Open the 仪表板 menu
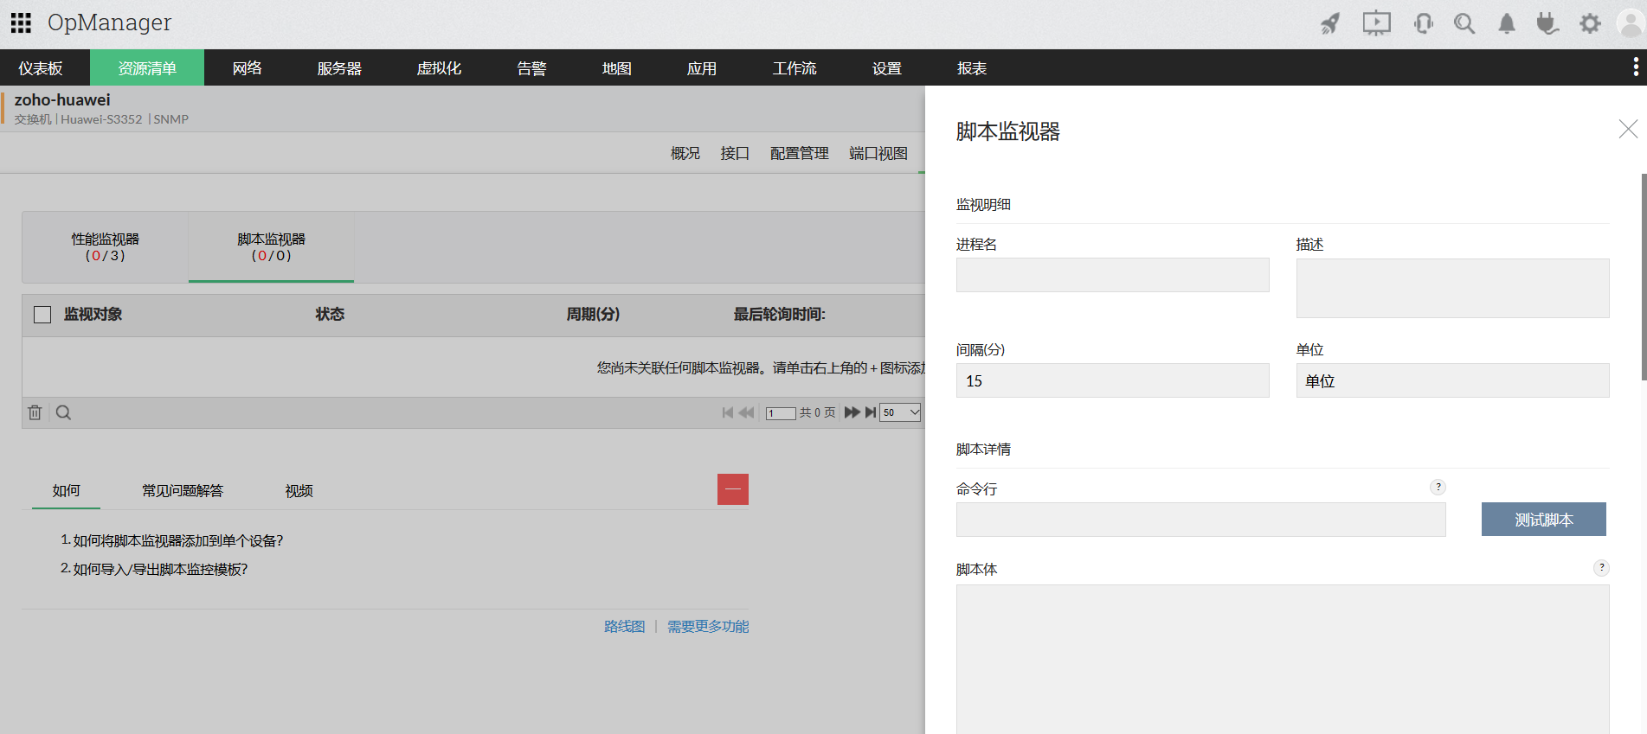The image size is (1647, 734). click(x=41, y=68)
